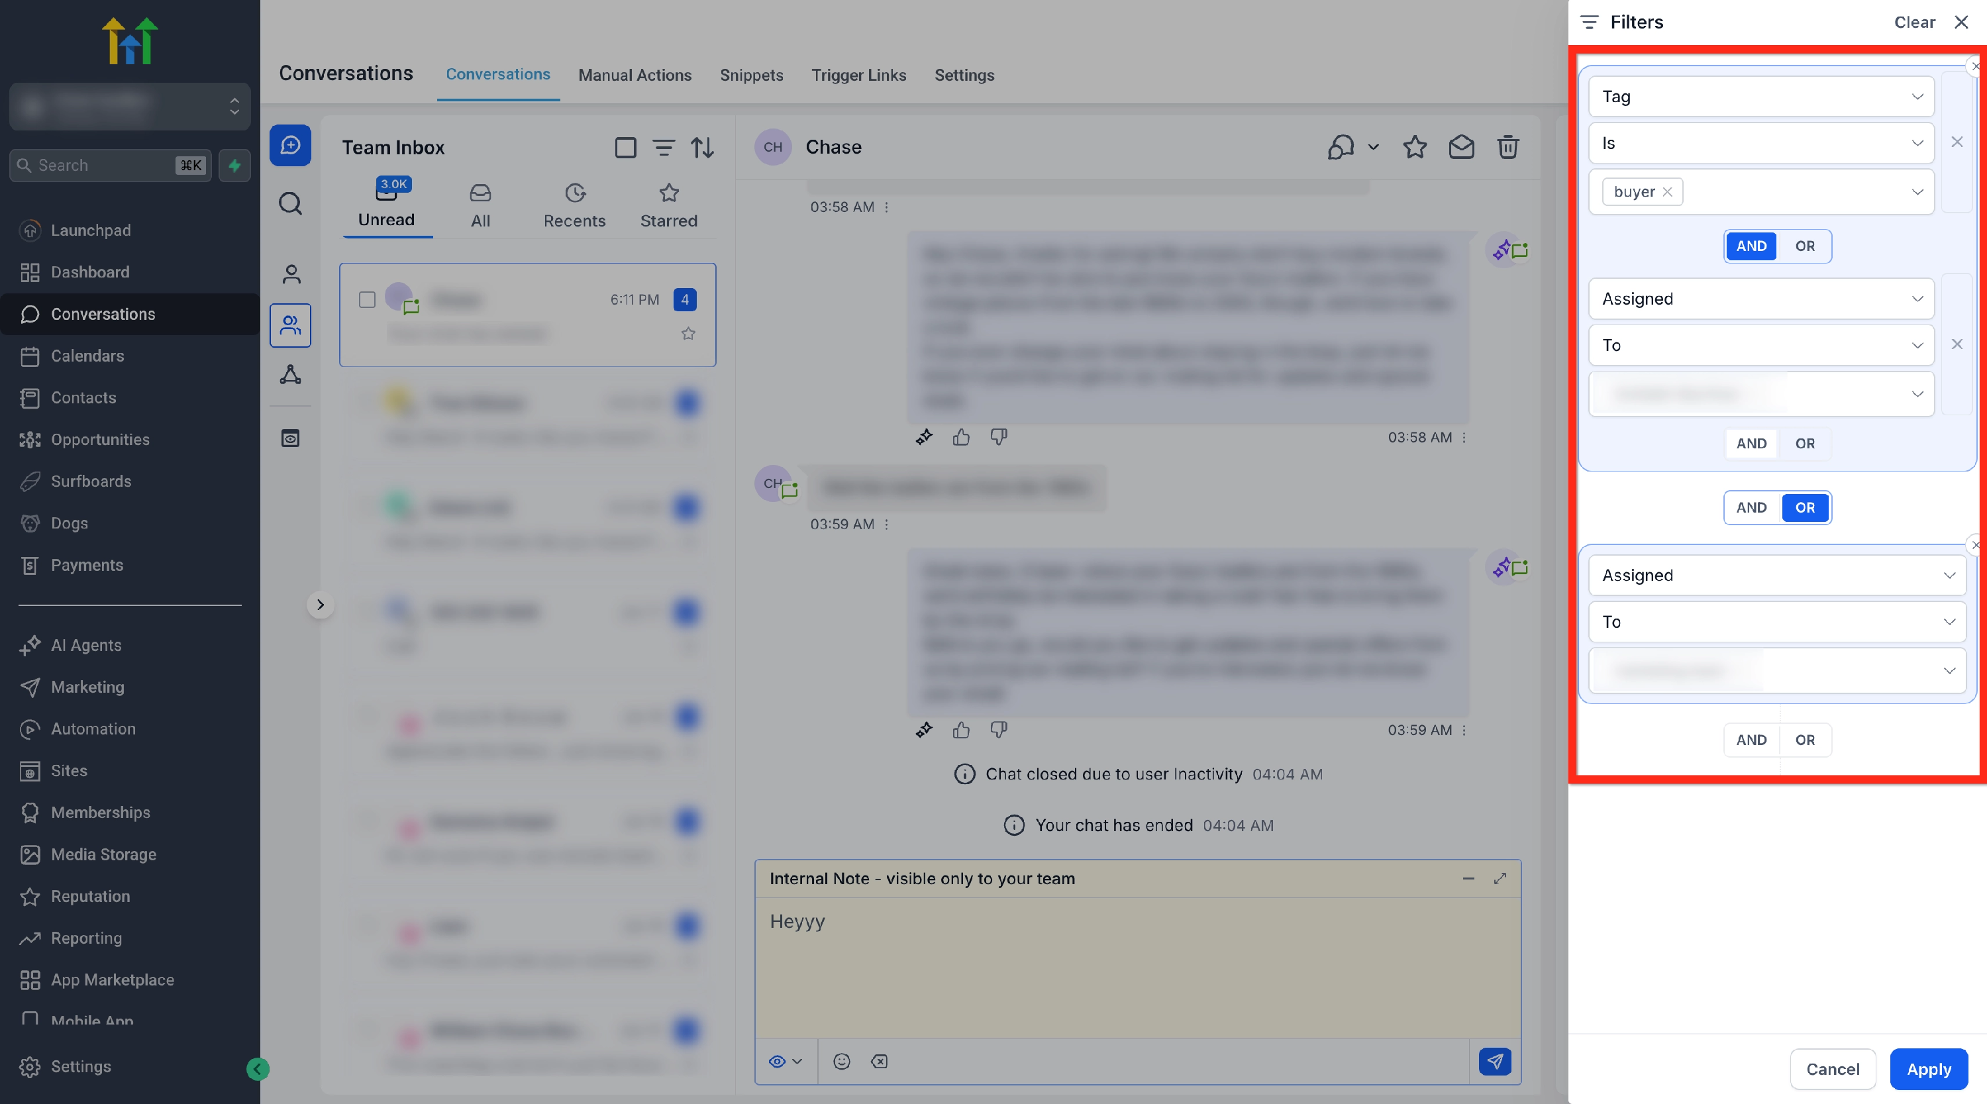Open the Trigger Links tab
The image size is (1987, 1104).
point(858,75)
